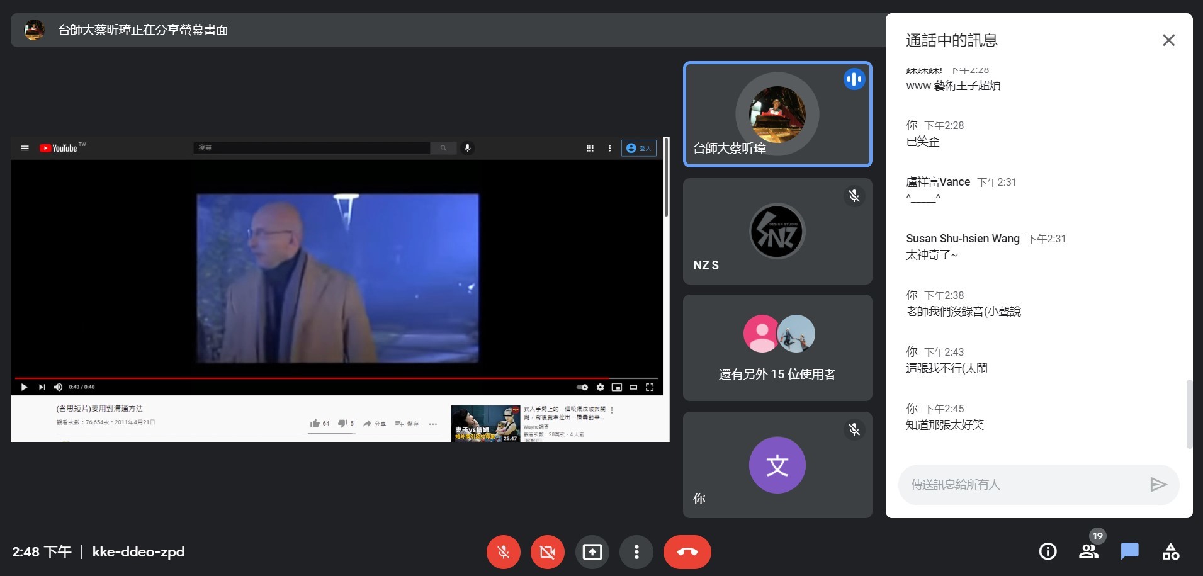The image size is (1203, 576).
Task: Open more options three-dot menu
Action: tap(636, 552)
